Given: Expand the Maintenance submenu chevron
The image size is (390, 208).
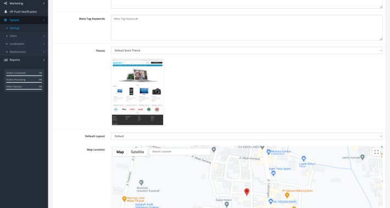Looking at the screenshot, I should click(44, 52).
